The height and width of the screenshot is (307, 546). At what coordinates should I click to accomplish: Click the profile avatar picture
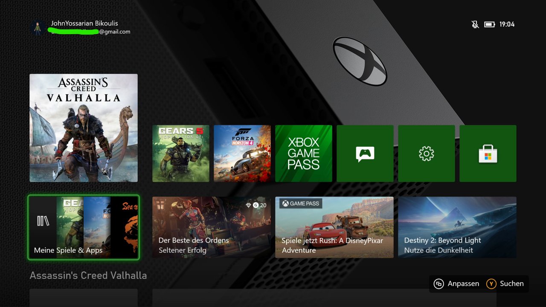pos(38,27)
